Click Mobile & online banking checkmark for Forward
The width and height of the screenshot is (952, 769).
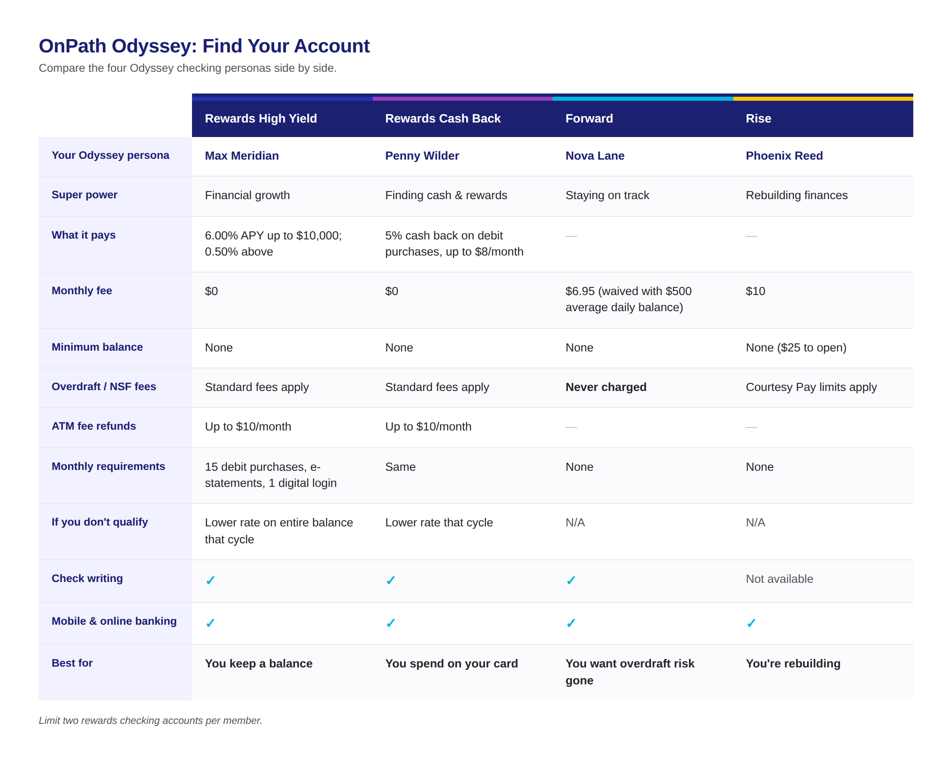(571, 623)
